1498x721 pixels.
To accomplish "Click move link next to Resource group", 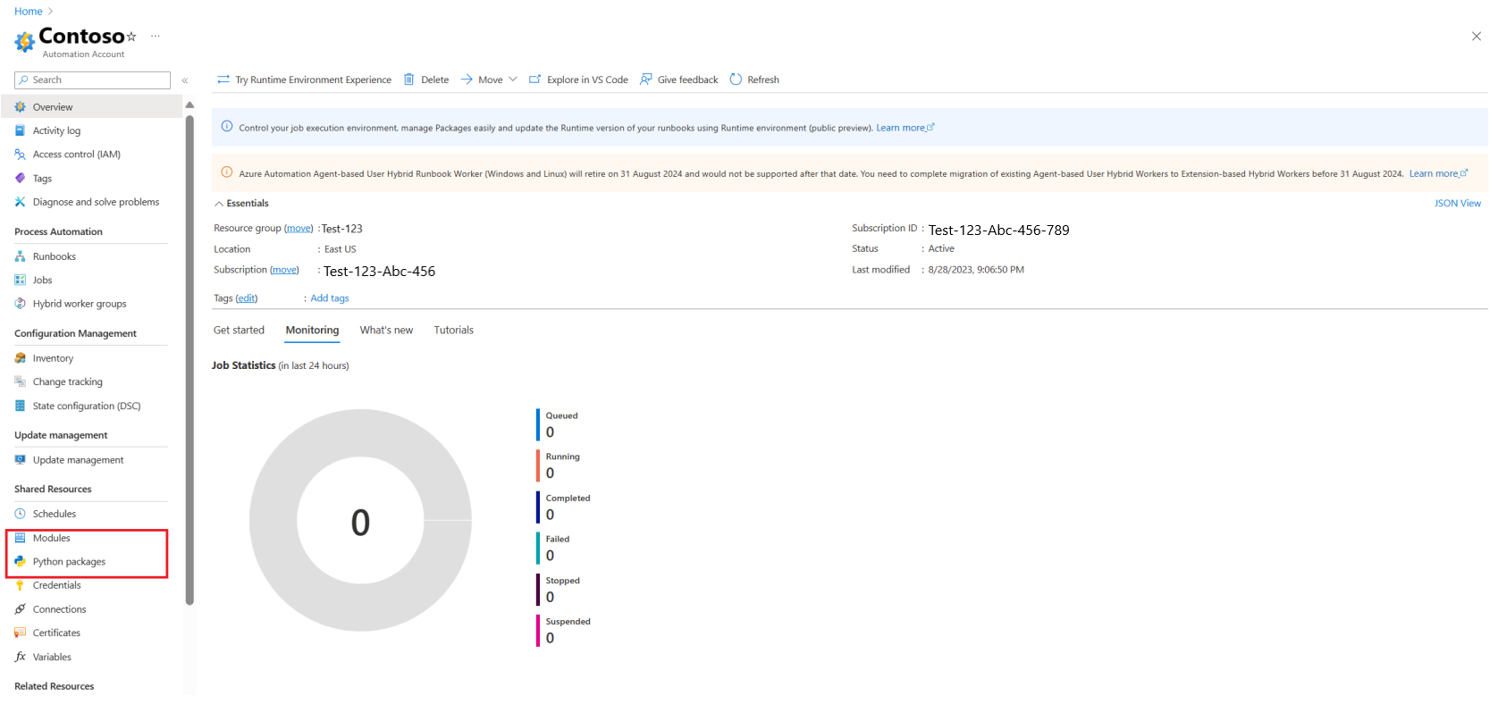I will [299, 229].
